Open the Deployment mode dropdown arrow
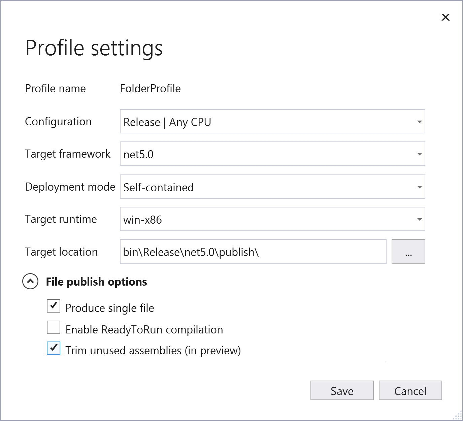Image resolution: width=463 pixels, height=421 pixels. pos(420,187)
